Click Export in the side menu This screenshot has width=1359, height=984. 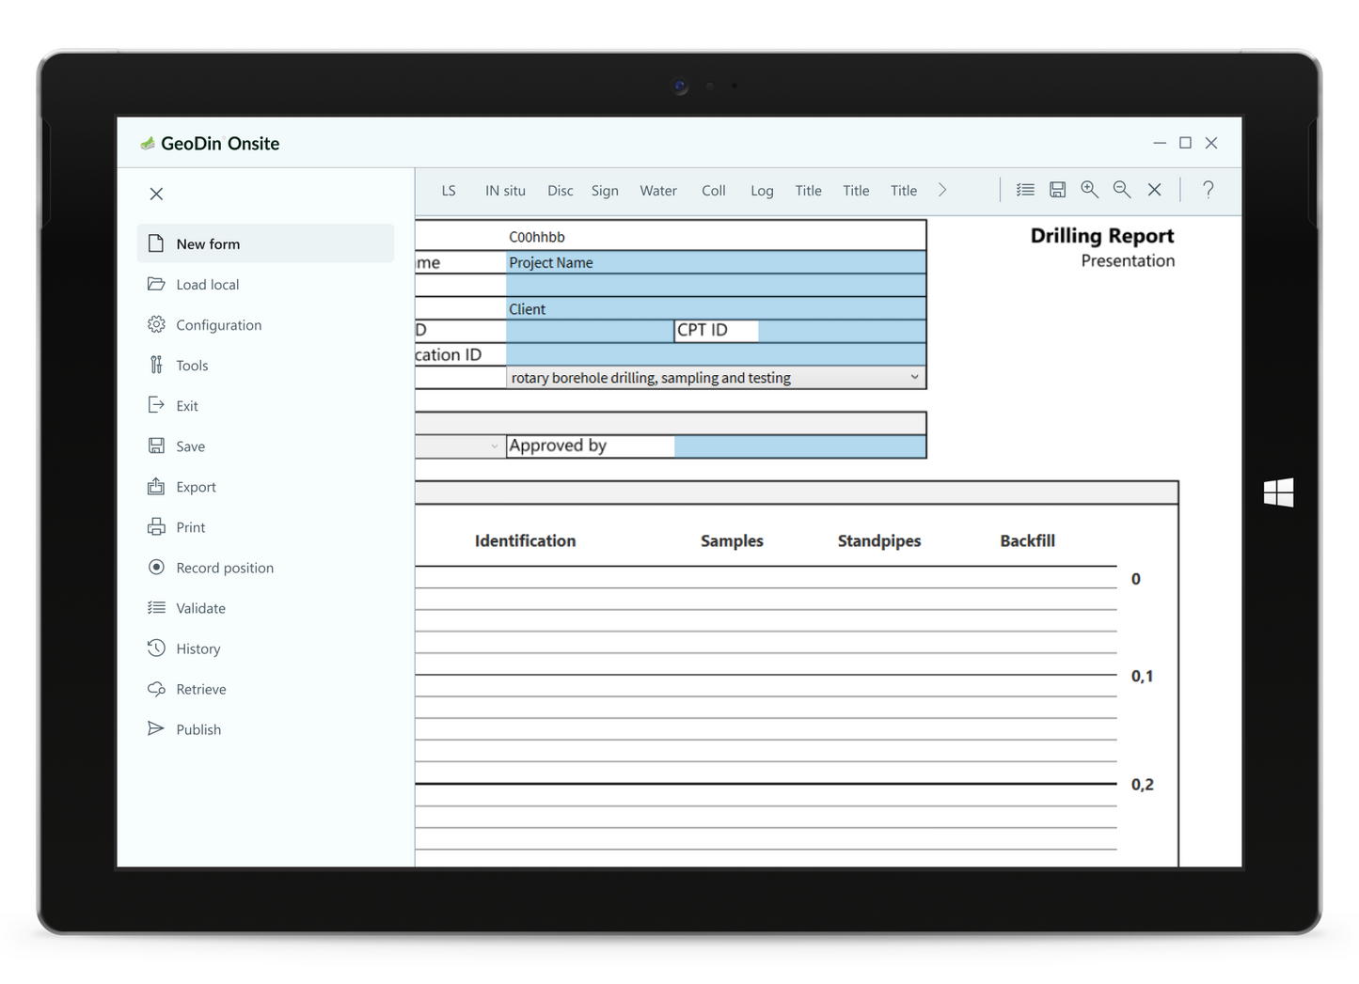196,487
